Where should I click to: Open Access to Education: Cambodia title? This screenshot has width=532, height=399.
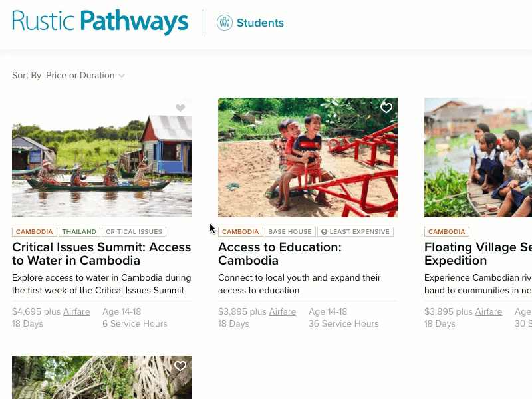tap(279, 253)
